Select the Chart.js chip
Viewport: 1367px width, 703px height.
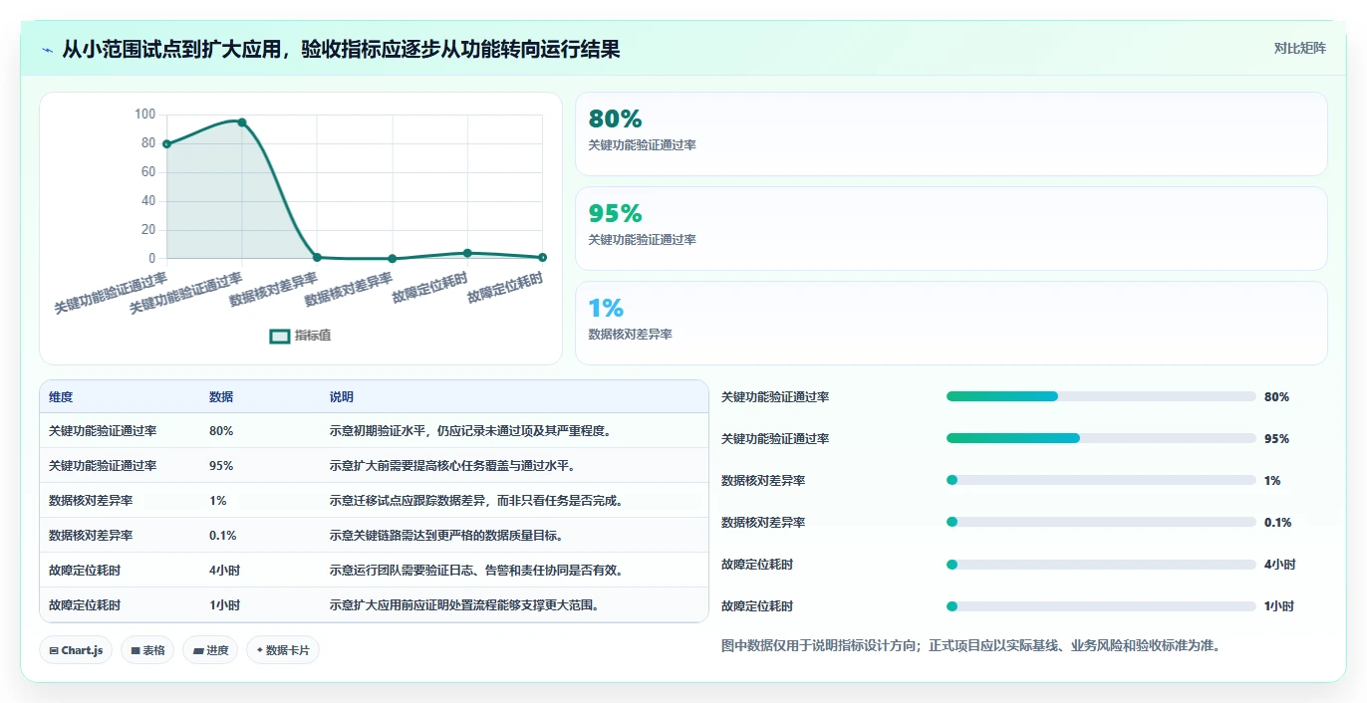point(77,650)
